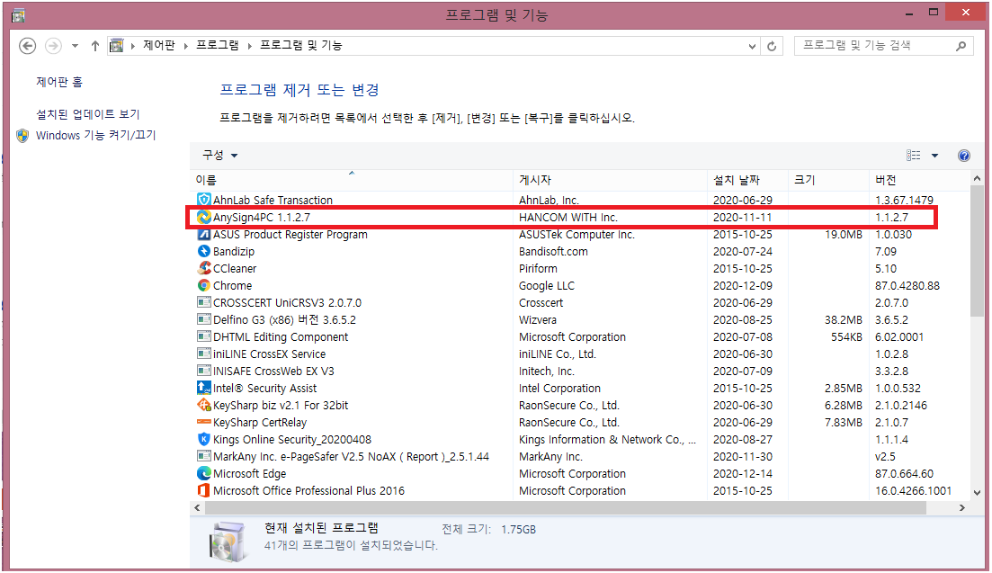Click the KeySharp CertRelay icon
This screenshot has width=992, height=573.
pyautogui.click(x=204, y=422)
